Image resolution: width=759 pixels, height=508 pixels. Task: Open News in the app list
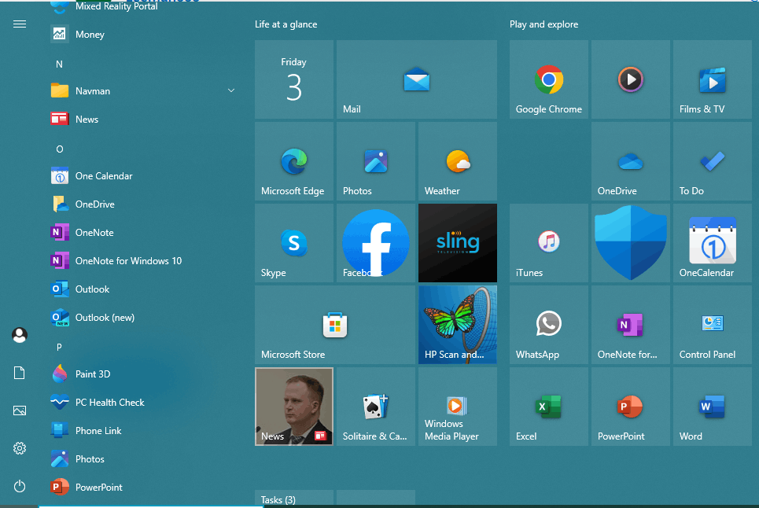(x=143, y=119)
